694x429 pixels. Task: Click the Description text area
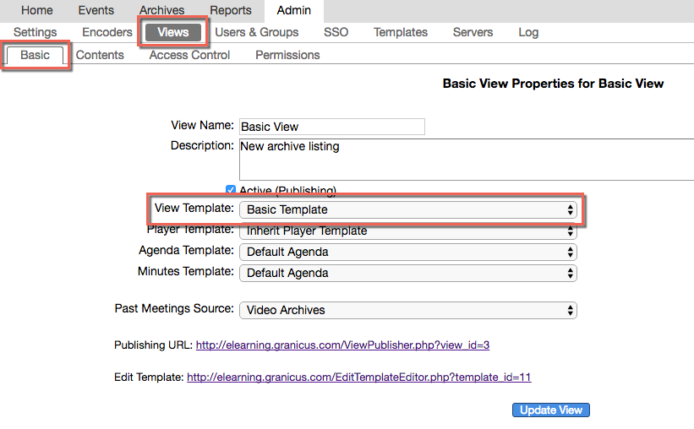465,160
